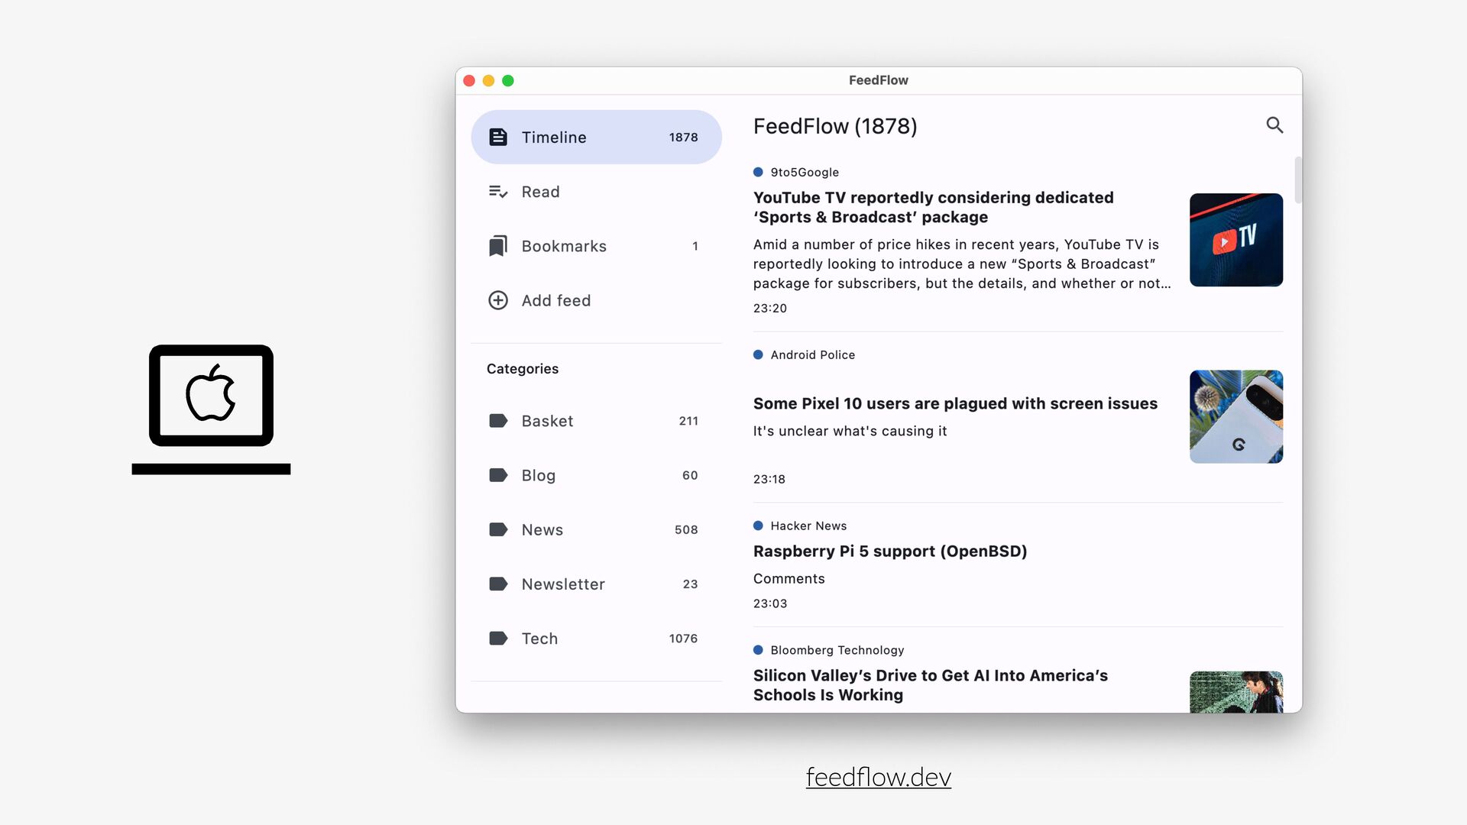Open the YouTube TV Sports package article
The height and width of the screenshot is (825, 1467).
tap(933, 207)
